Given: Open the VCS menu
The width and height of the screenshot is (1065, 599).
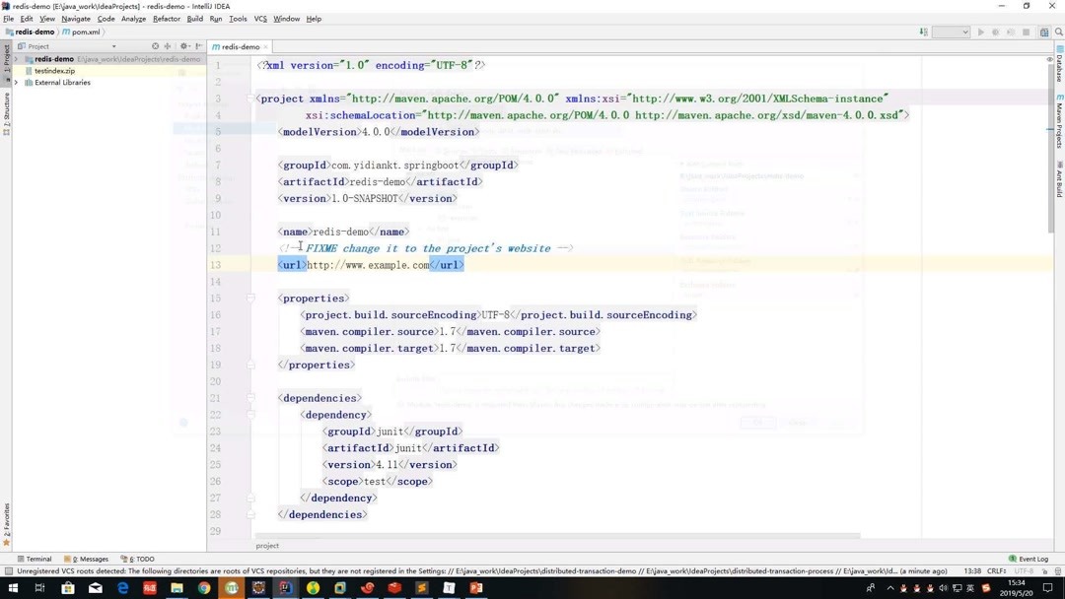Looking at the screenshot, I should [x=260, y=18].
